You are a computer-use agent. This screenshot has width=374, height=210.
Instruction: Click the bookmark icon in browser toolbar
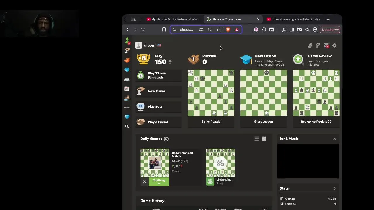[x=164, y=29]
